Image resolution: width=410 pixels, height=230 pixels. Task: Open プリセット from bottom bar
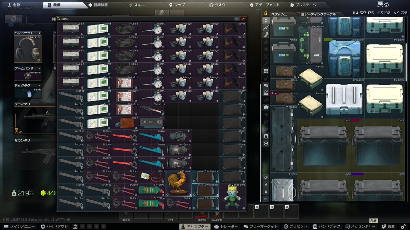tap(296, 227)
